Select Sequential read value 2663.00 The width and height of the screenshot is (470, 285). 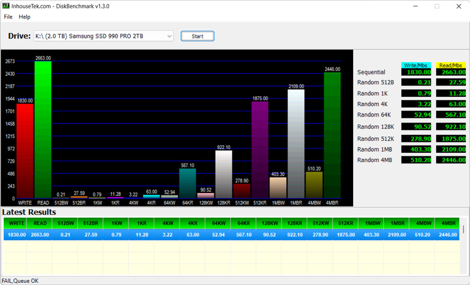451,72
